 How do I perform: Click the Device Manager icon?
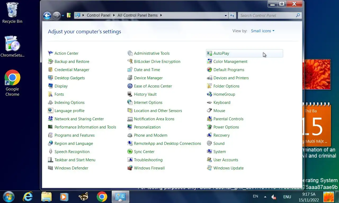coord(130,78)
